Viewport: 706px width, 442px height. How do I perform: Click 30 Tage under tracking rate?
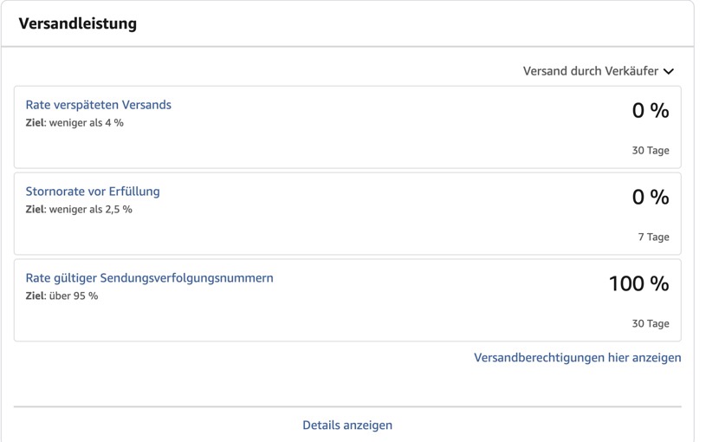[x=651, y=323]
